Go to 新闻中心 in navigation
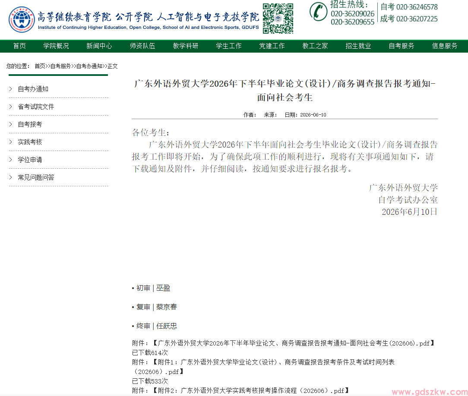Viewport: 468px width, 396px height. point(99,46)
